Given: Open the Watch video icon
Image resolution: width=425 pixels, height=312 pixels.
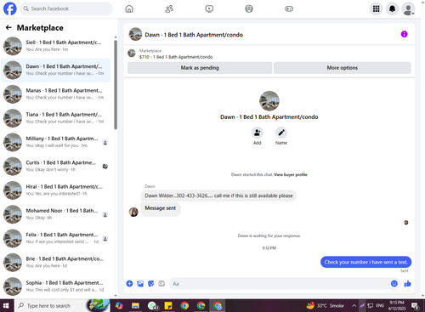Looking at the screenshot, I should tap(209, 9).
